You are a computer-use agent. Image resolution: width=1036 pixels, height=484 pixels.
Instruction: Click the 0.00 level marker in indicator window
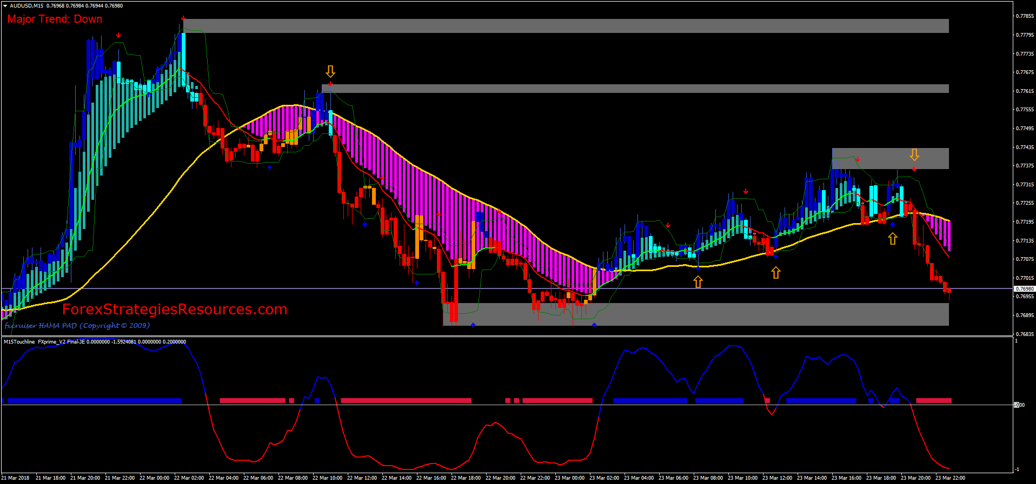(x=1019, y=405)
